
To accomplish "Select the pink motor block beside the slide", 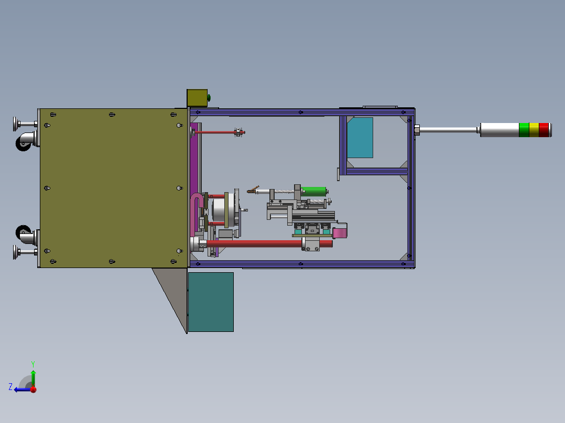I will (340, 232).
